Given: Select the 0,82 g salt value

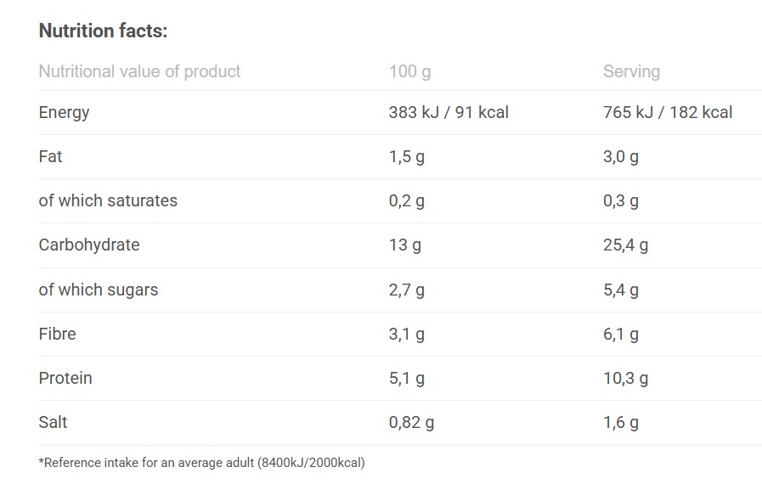Looking at the screenshot, I should click(412, 423).
